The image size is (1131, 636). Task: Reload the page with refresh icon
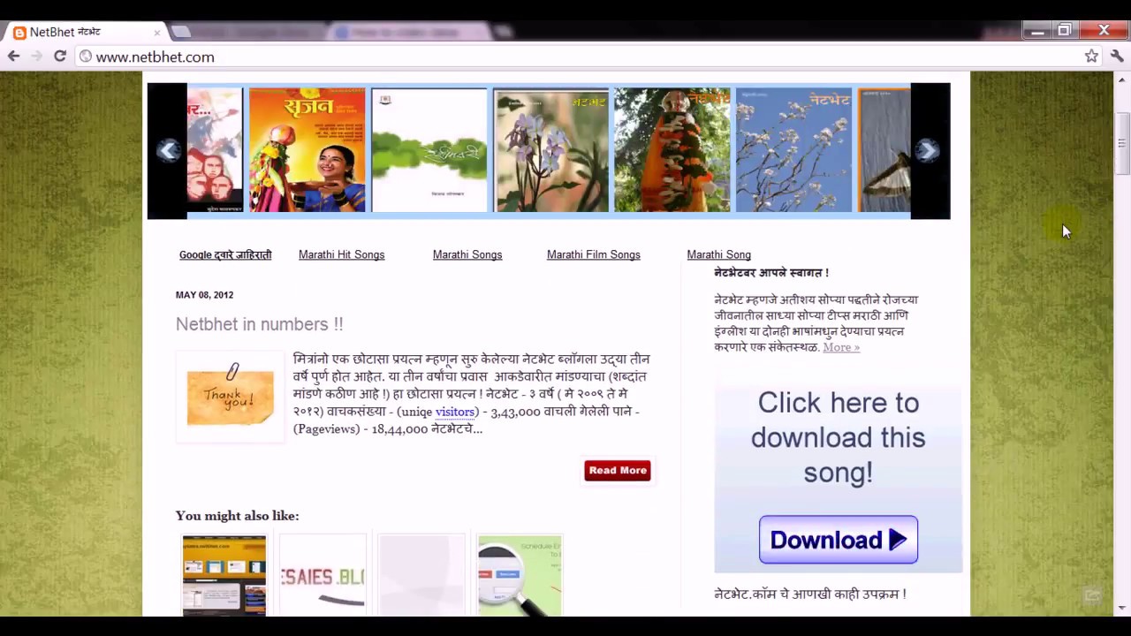coord(60,56)
